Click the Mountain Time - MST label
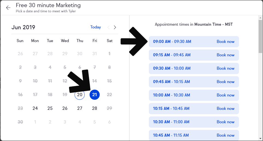Image resolution: width=263 pixels, height=141 pixels. [214, 24]
